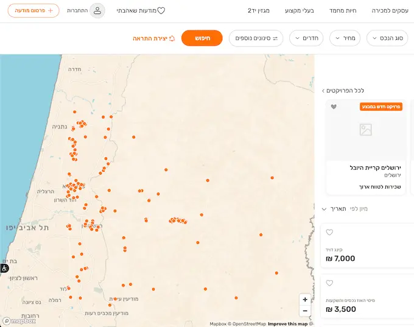Viewport: 414px width, 327px height.
Task: Open the accessibility wheelchair icon
Action: click(x=4, y=268)
